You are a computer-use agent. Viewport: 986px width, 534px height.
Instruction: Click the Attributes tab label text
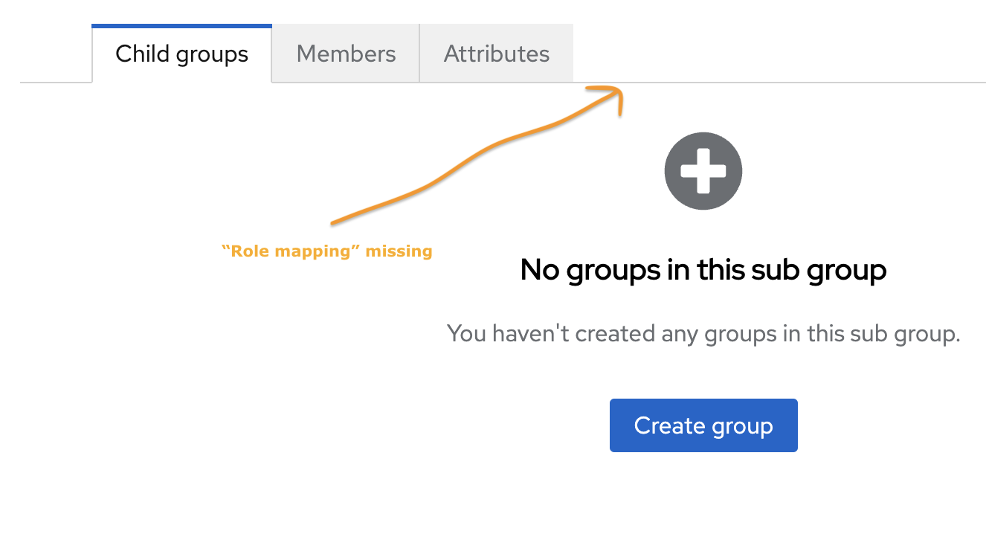coord(496,53)
